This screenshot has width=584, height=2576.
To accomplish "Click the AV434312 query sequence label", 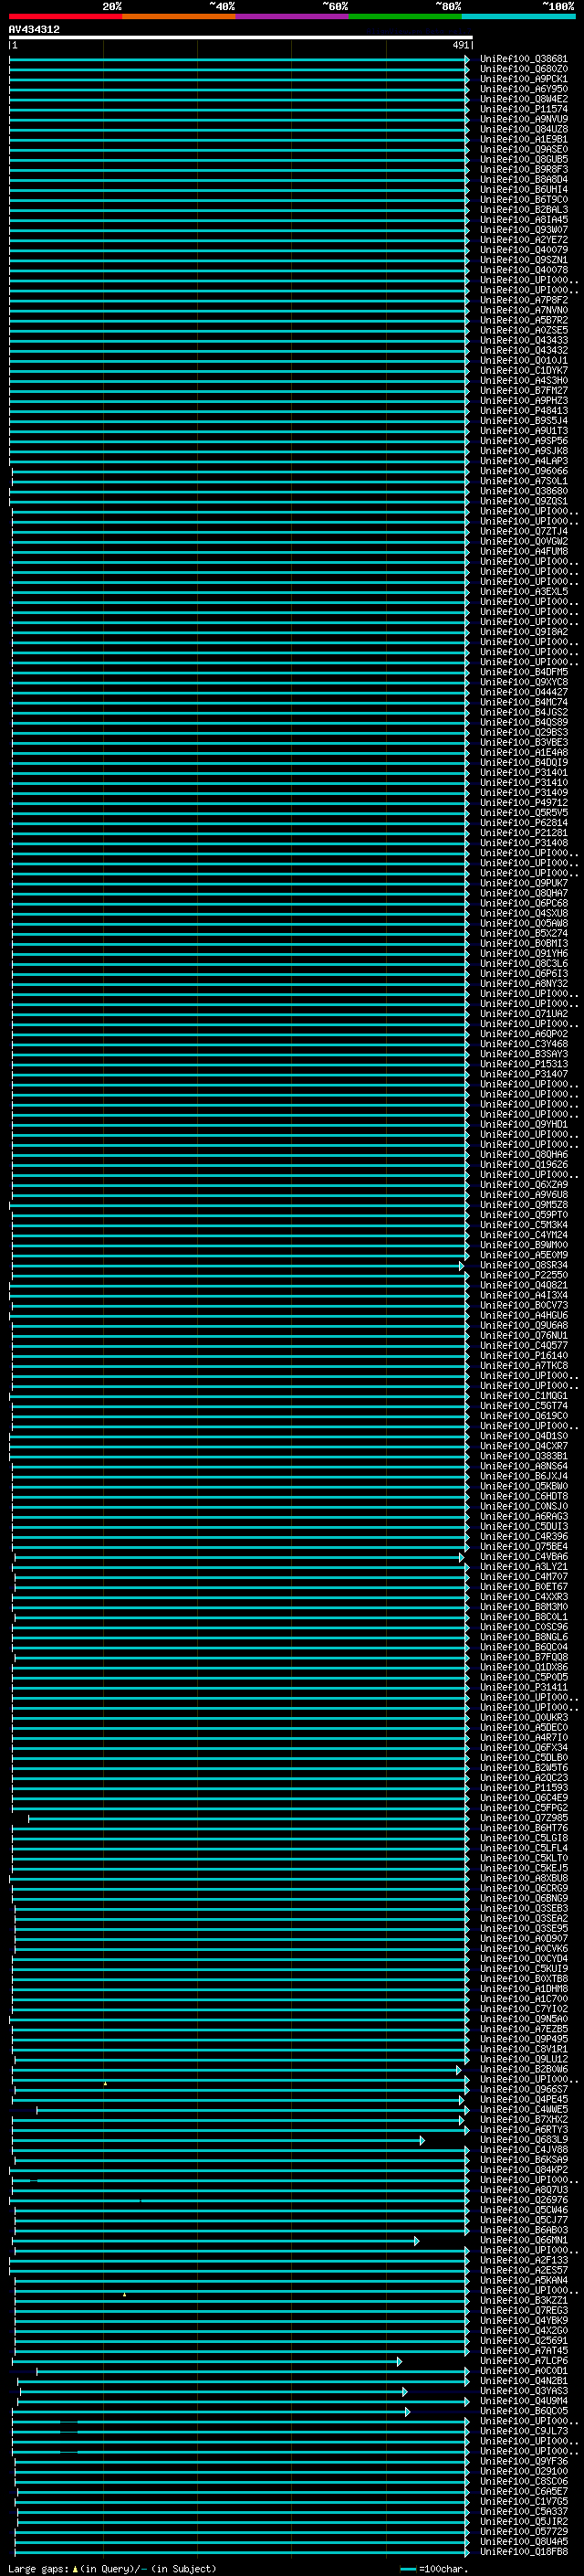I will [x=34, y=29].
